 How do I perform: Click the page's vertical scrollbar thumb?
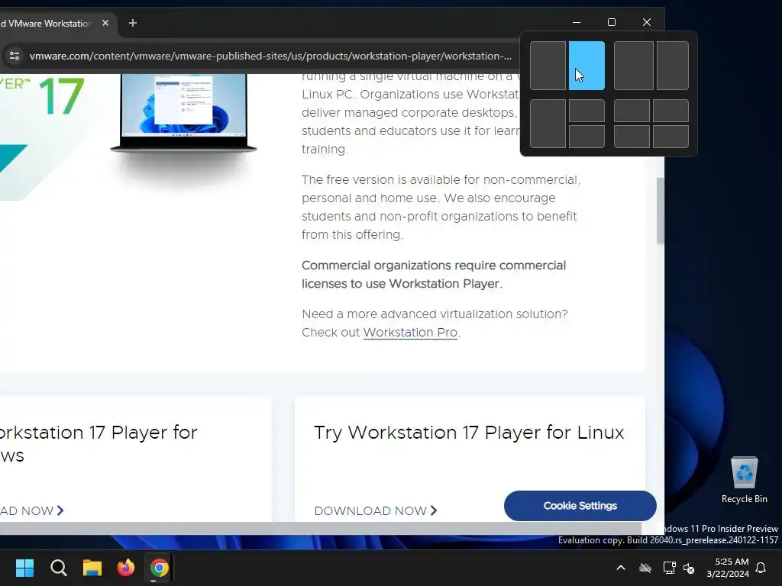click(x=661, y=211)
